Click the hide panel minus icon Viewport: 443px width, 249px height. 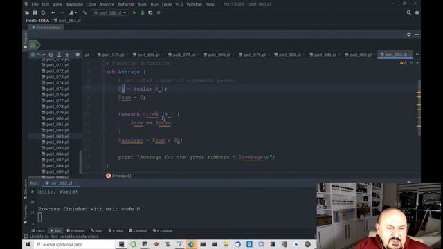(417, 34)
